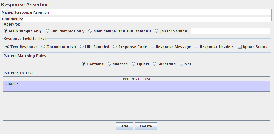Select Contains pattern matching rule
The height and width of the screenshot is (134, 274).
coord(84,64)
